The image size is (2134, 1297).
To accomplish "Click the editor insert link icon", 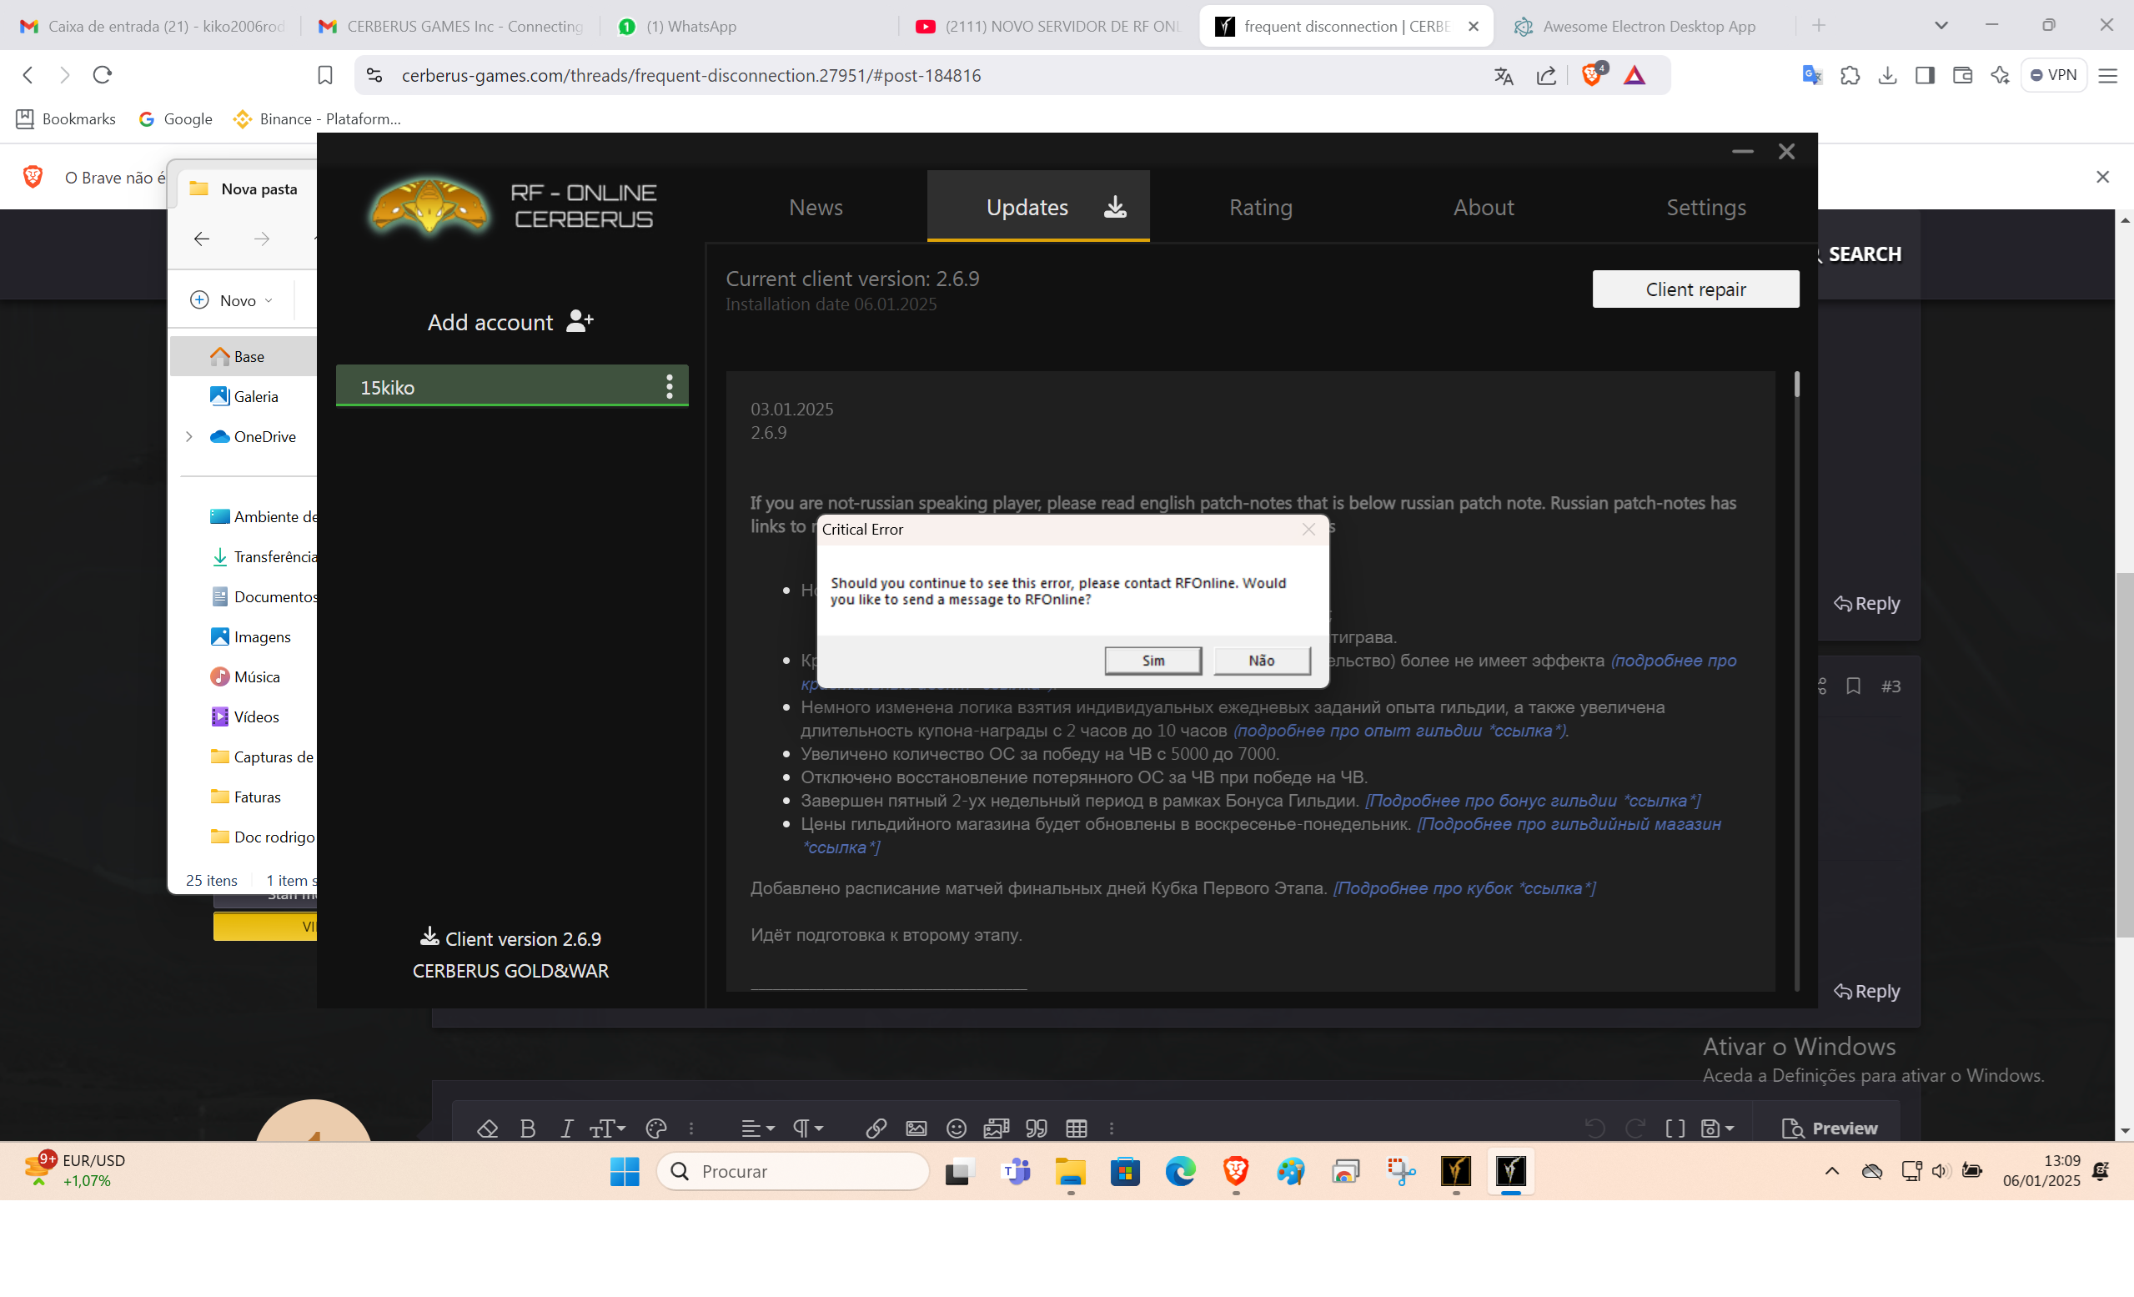I will 876,1128.
